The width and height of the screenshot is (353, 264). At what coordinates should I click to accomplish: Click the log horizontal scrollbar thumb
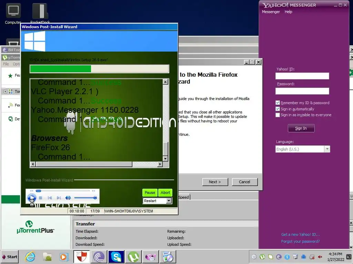(x=84, y=164)
